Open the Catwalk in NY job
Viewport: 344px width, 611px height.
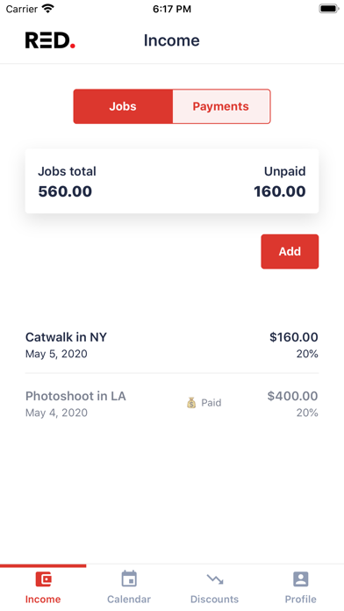point(172,345)
